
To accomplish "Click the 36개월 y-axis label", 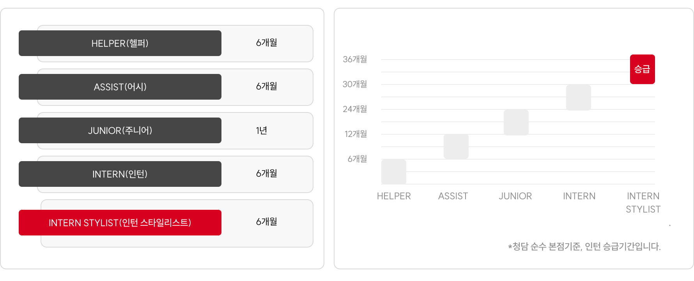I will 355,59.
